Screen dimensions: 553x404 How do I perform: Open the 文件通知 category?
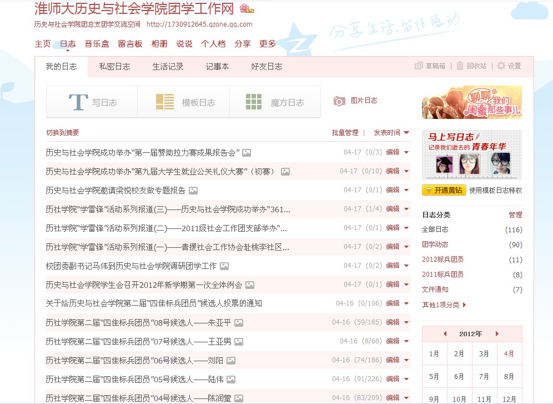(x=435, y=290)
